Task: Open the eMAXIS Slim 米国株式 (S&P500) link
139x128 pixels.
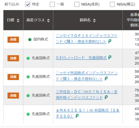Action: (x=87, y=113)
